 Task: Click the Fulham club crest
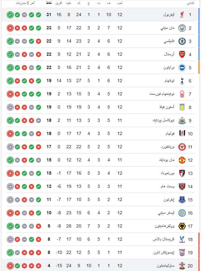[182, 134]
